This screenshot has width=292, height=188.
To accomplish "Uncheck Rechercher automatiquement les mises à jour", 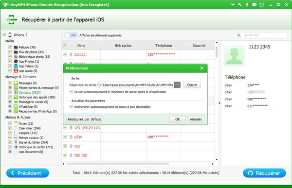I will point(71,107).
